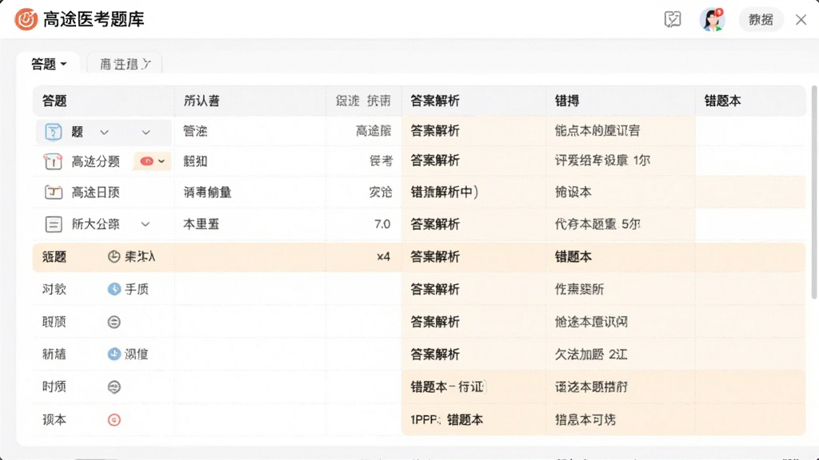Screen dimensions: 819x460
Task: Sort by the 答案解析 column header
Action: click(434, 101)
